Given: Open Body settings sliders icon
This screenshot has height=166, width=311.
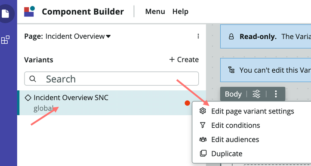Looking at the screenshot, I should [x=256, y=94].
